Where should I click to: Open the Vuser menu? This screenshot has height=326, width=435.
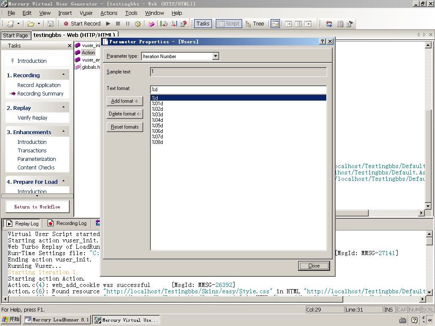(x=86, y=13)
